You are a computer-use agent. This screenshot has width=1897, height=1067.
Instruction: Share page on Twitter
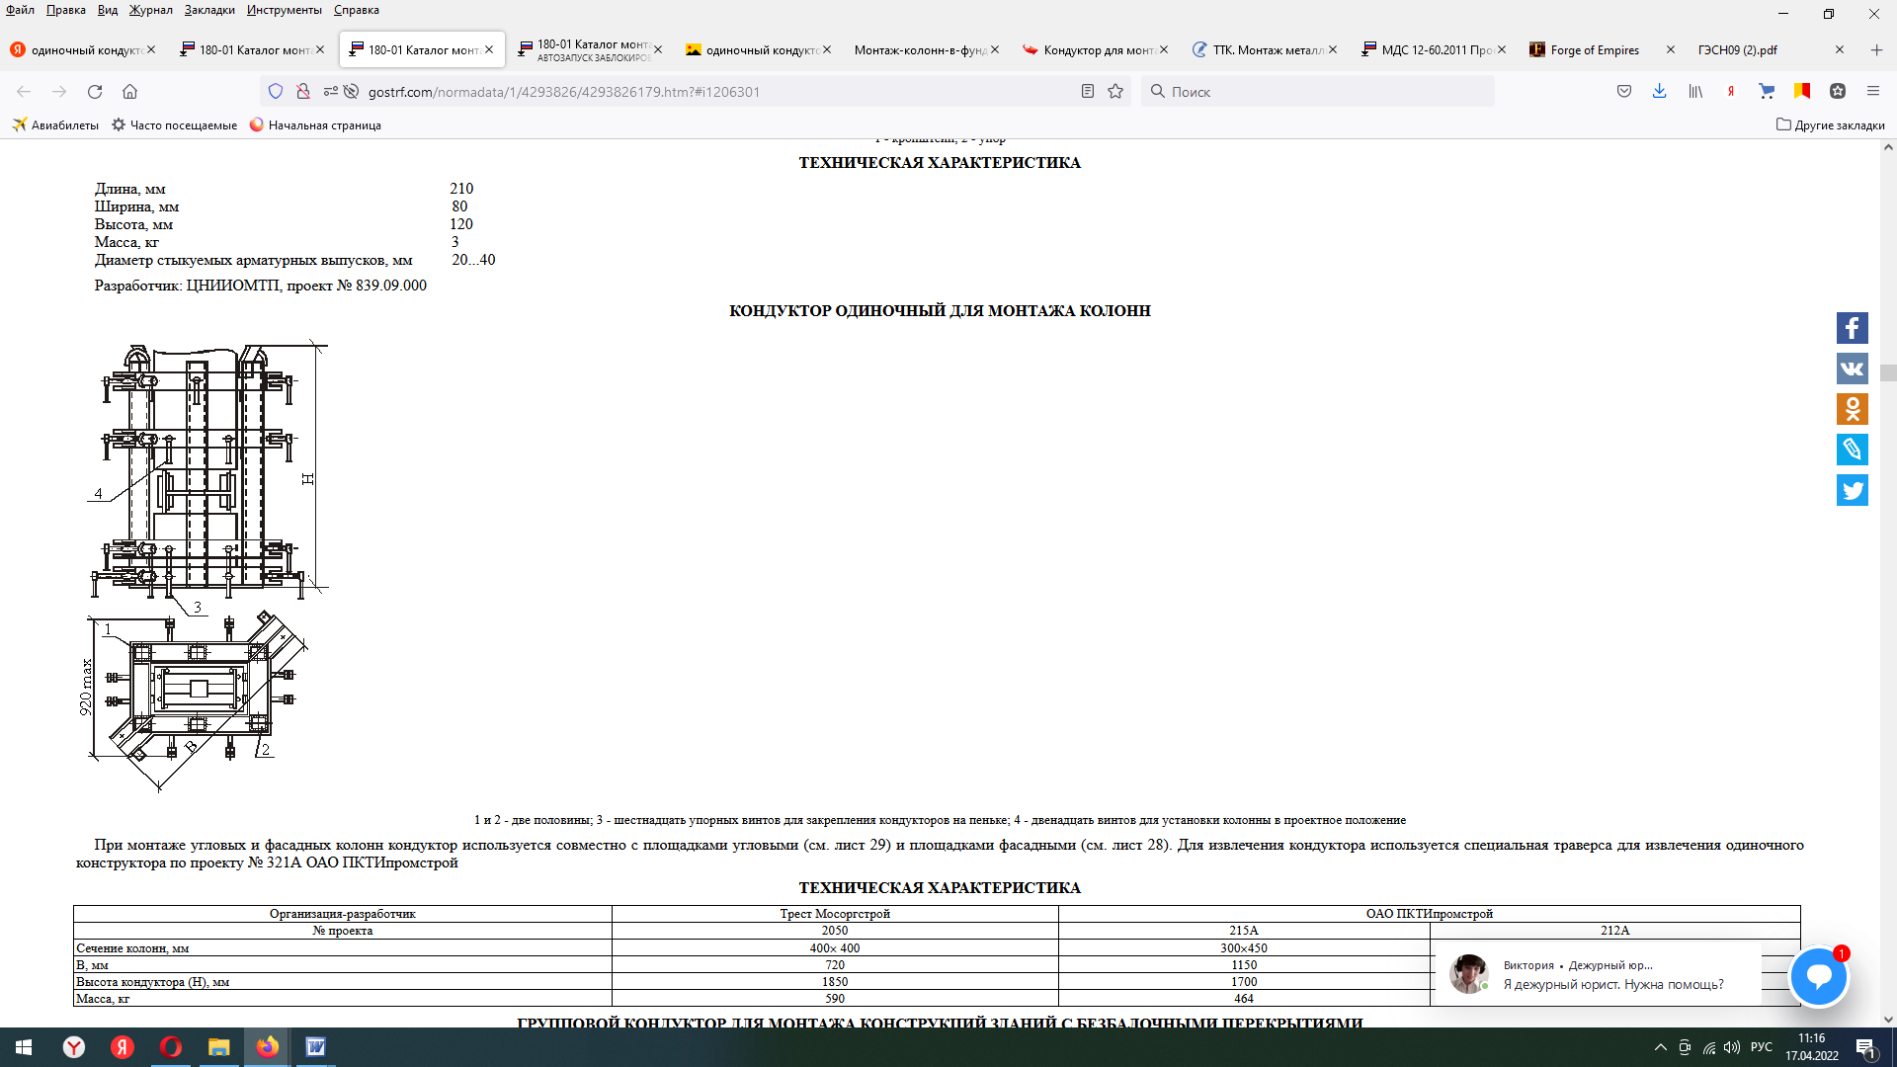click(x=1853, y=490)
